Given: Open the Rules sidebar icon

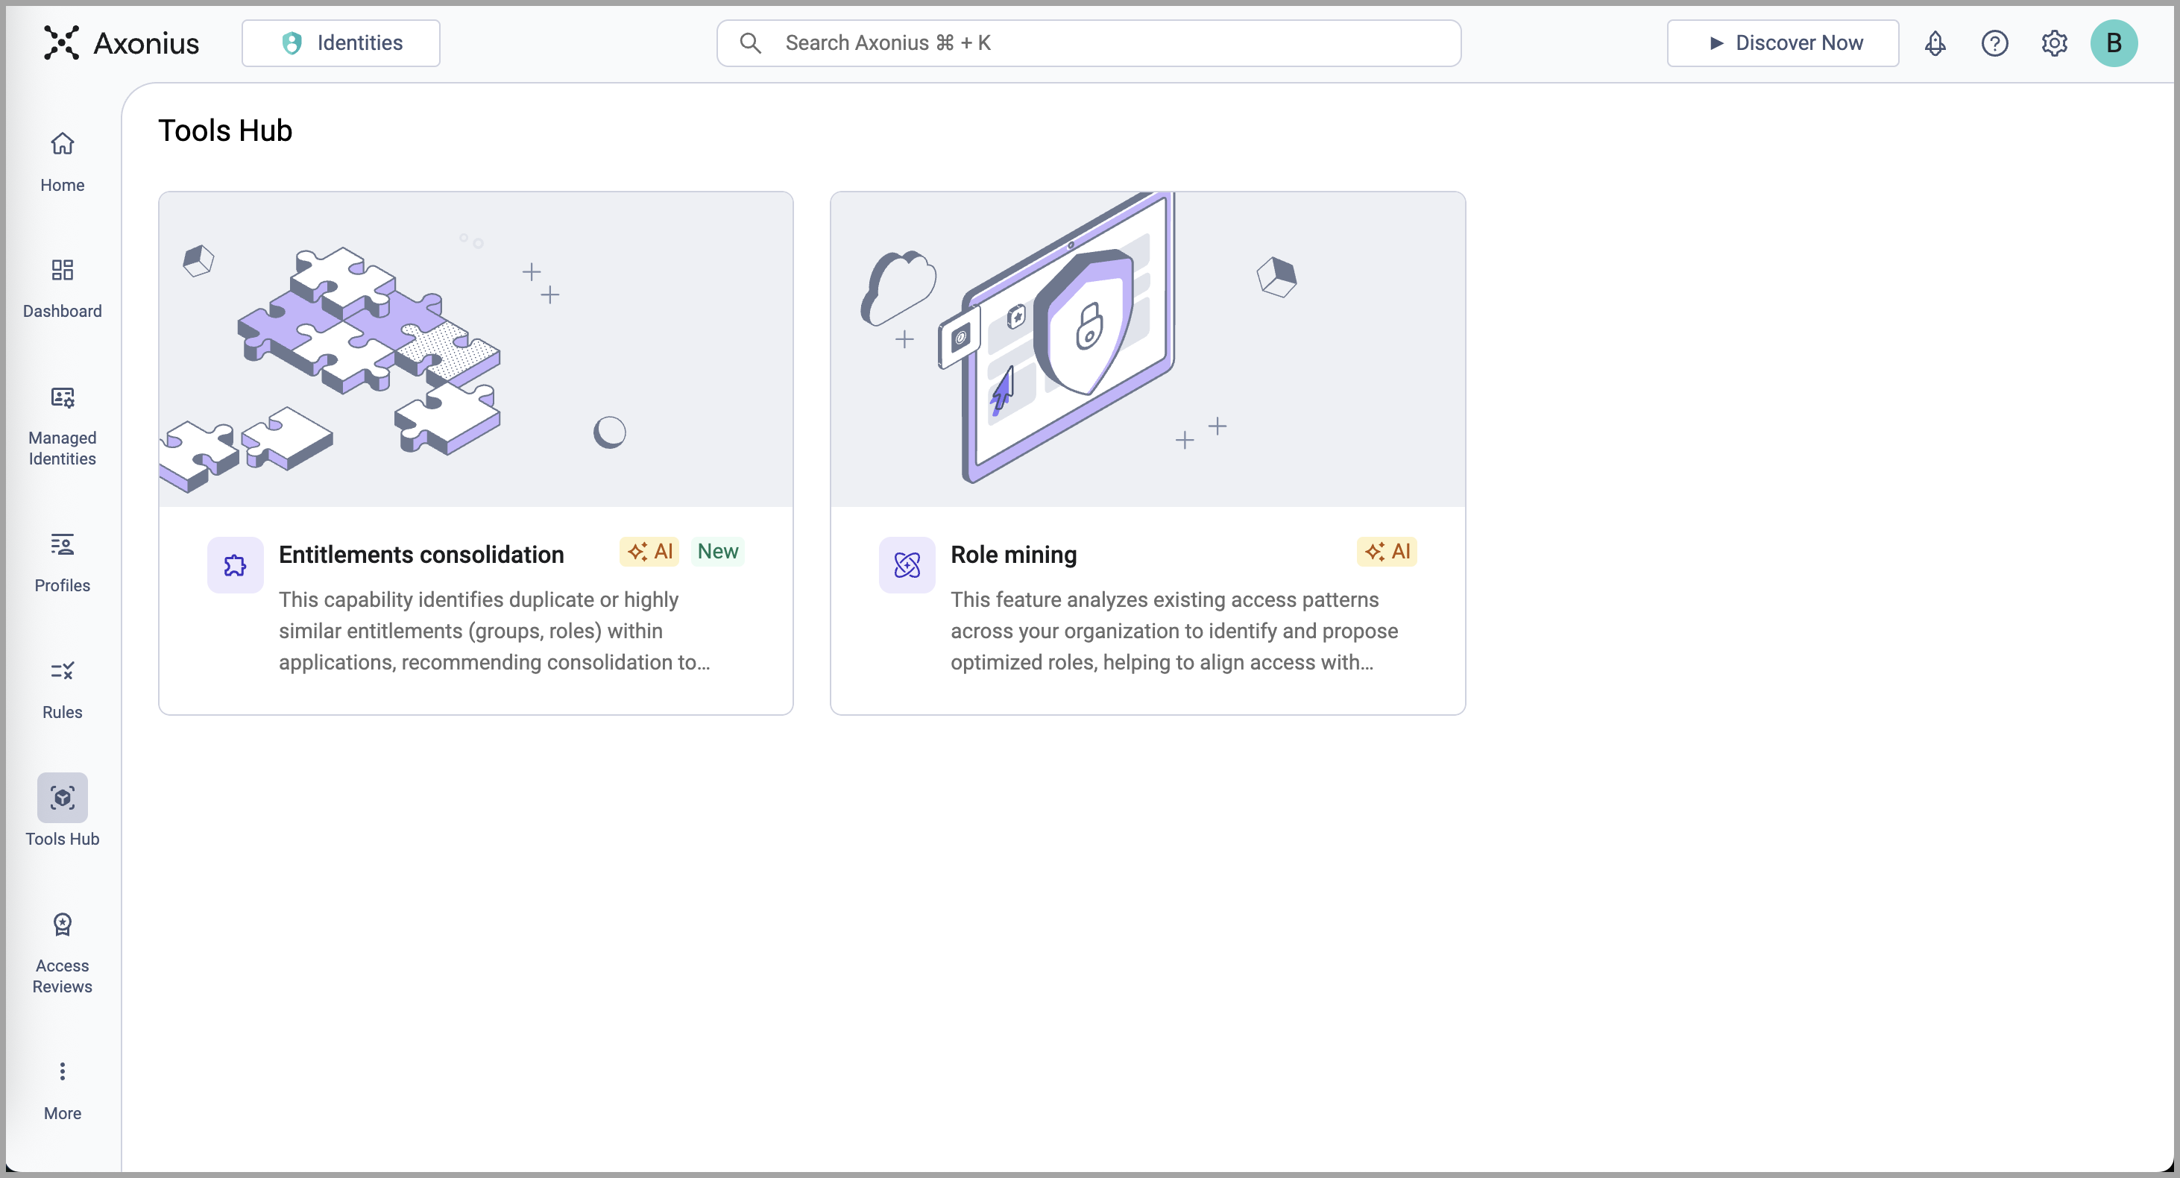Looking at the screenshot, I should 62,672.
